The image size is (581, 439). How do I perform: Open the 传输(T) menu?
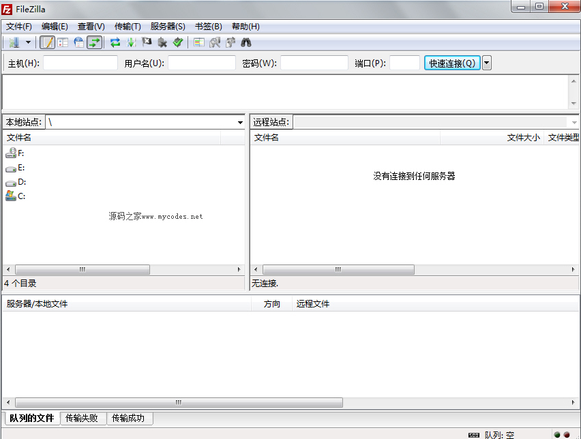click(128, 27)
